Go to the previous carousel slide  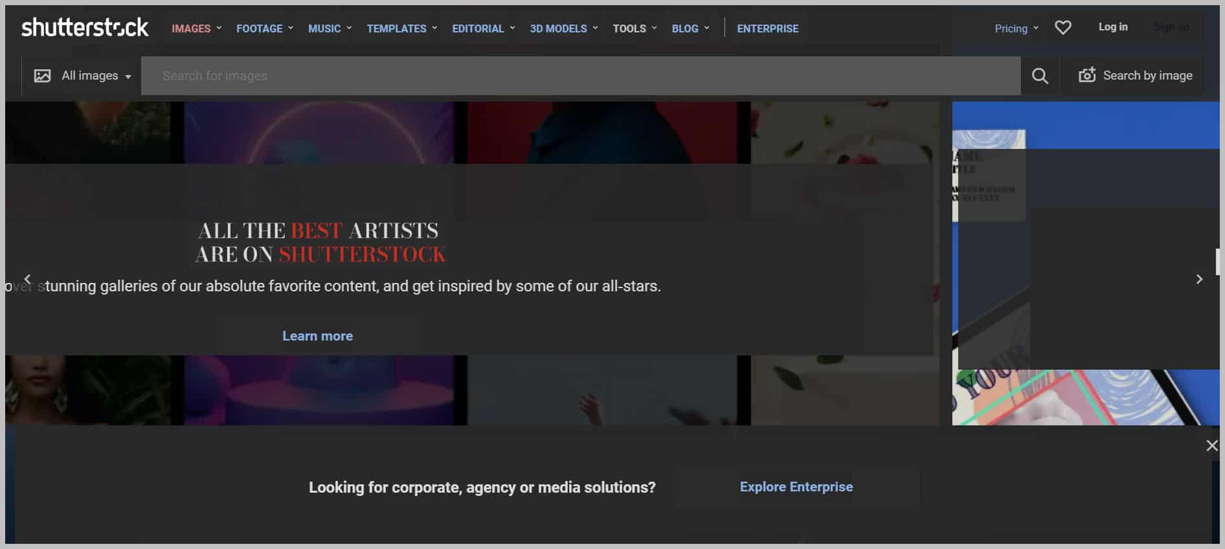click(27, 279)
